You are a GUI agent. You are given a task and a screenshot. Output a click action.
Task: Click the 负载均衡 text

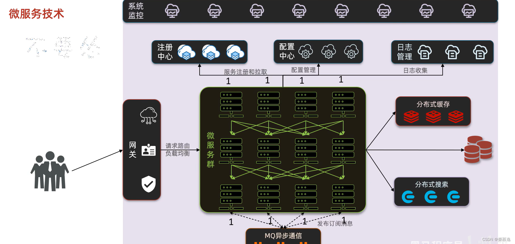[x=177, y=153]
